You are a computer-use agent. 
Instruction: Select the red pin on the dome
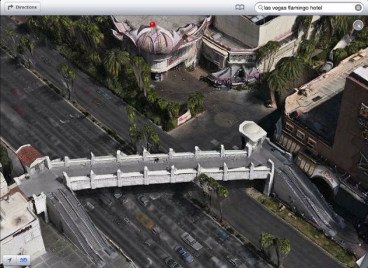coord(153,24)
